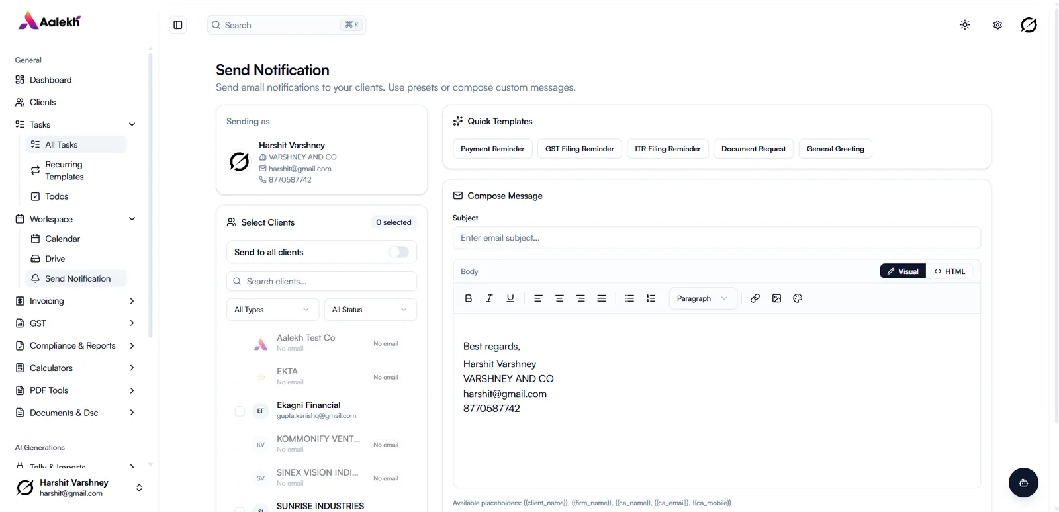Underline text in body editor
Screen dimensions: 1059x512
point(510,298)
